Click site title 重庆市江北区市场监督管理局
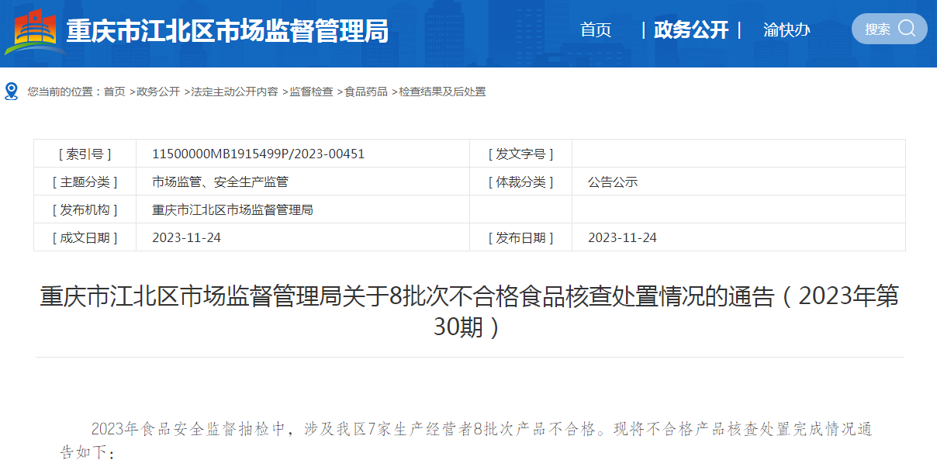The width and height of the screenshot is (937, 467). pyautogui.click(x=226, y=31)
